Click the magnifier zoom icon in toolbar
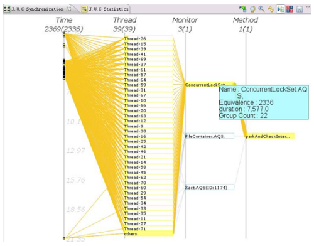The height and width of the screenshot is (246, 314). (261, 9)
